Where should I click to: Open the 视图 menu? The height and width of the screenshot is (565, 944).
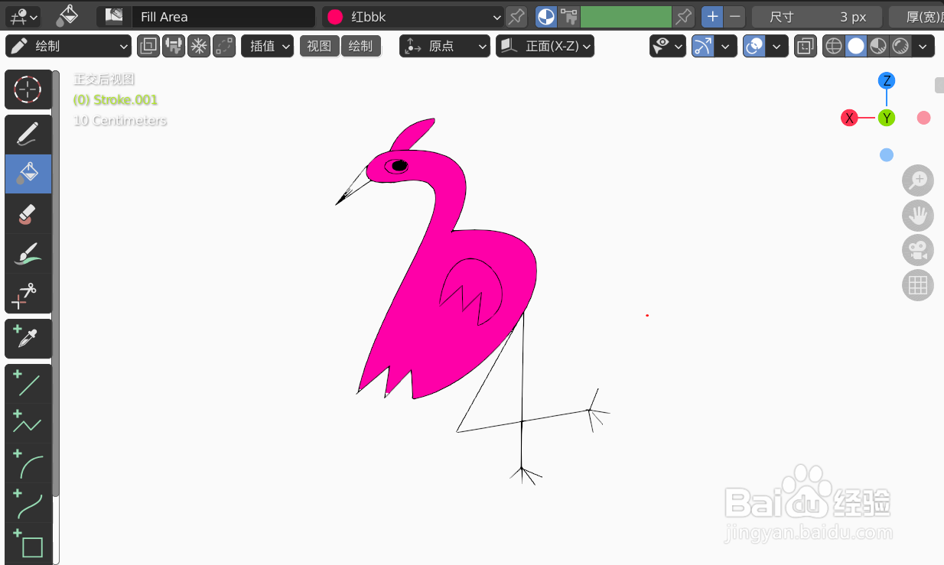(x=319, y=46)
